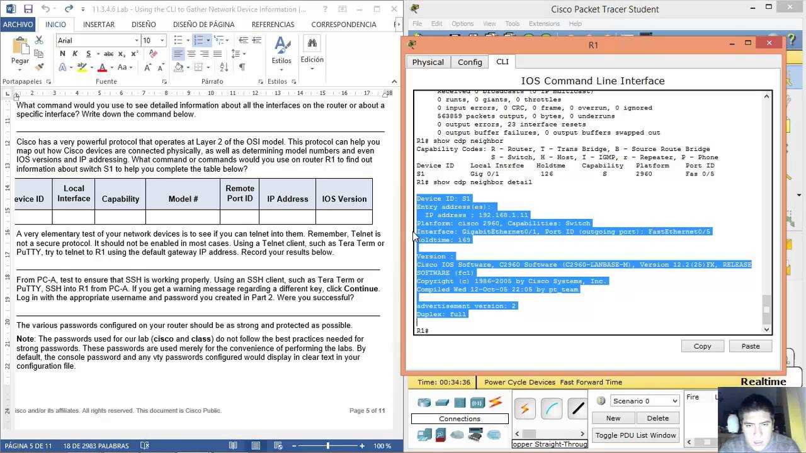Image resolution: width=806 pixels, height=453 pixels.
Task: Open numbering list dropdown arrow
Action: [x=208, y=40]
